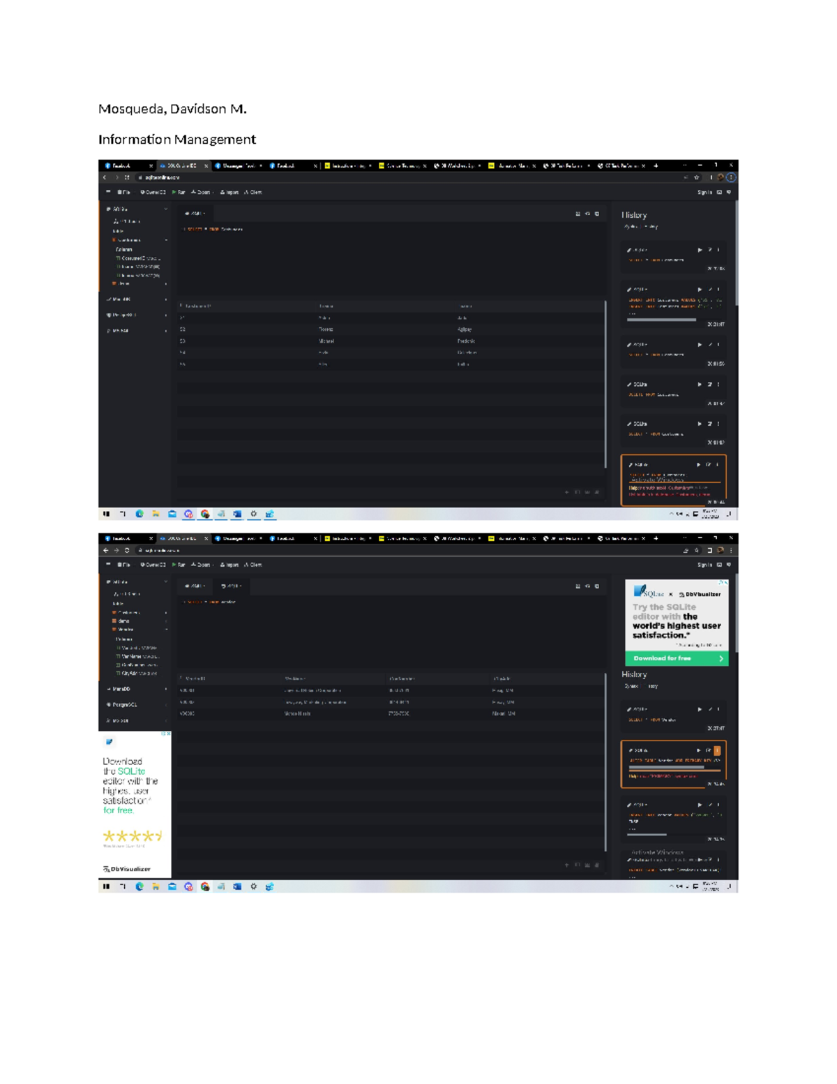Open Export dropdown above the Customers query
This screenshot has width=837, height=1084.
click(x=202, y=192)
